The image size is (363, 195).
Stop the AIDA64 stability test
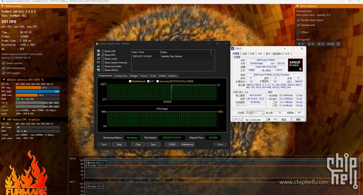point(119,144)
